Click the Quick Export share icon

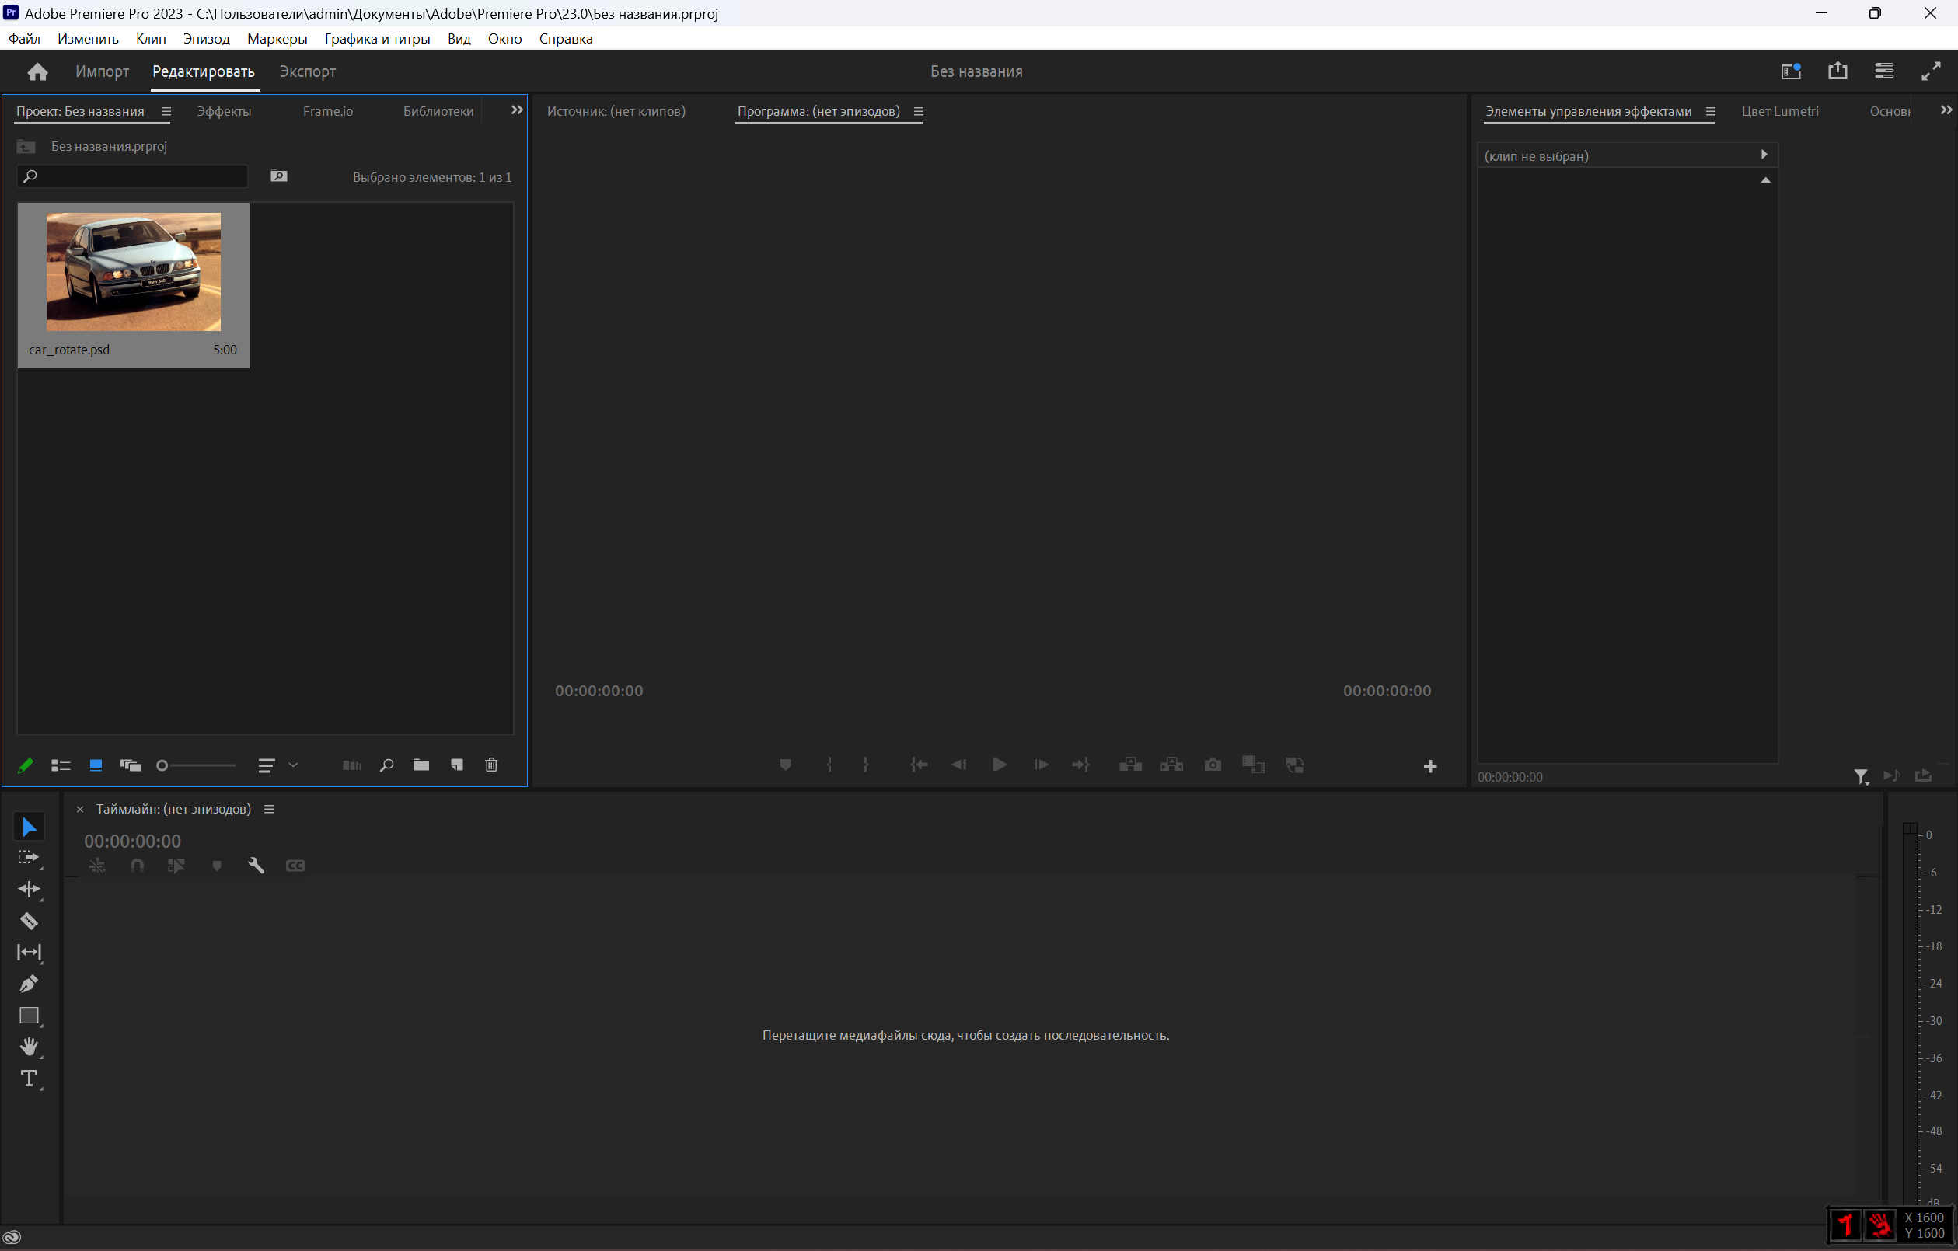pos(1838,71)
